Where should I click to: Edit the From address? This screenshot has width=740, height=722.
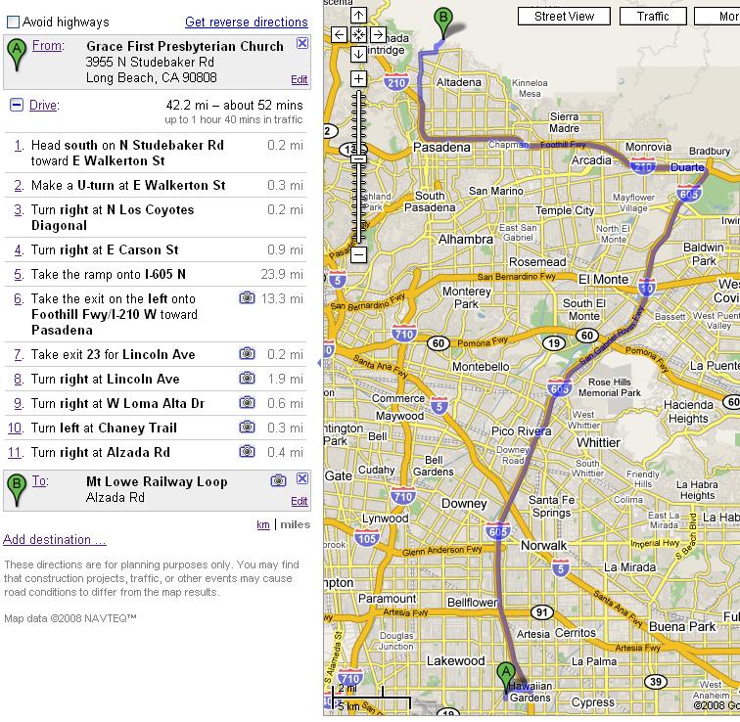pos(300,79)
